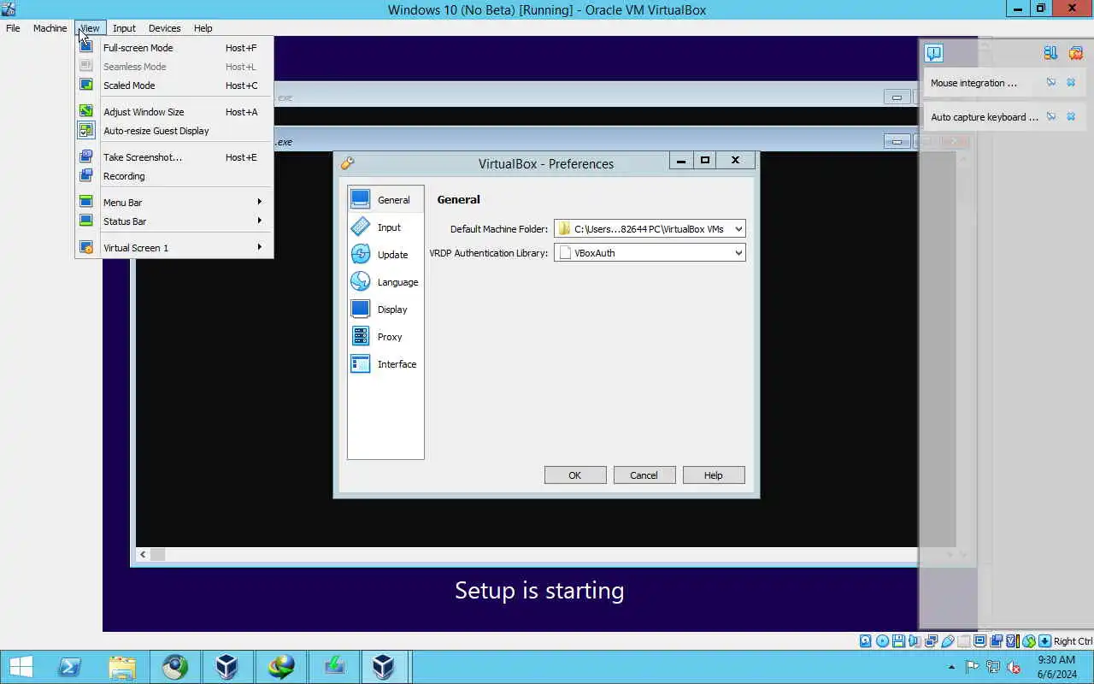The image size is (1094, 684).
Task: Choose Adjust Window Size menu entry
Action: 174,112
